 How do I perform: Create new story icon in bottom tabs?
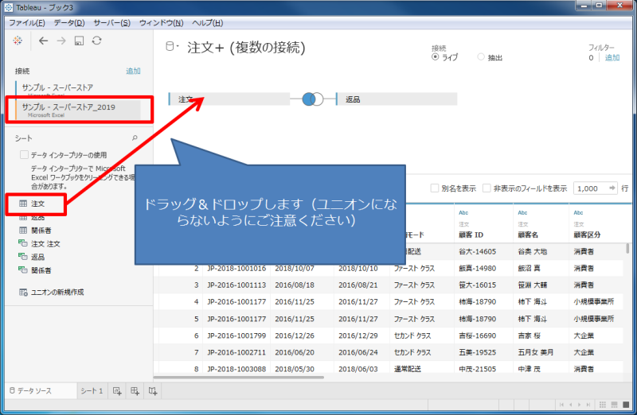pos(153,391)
